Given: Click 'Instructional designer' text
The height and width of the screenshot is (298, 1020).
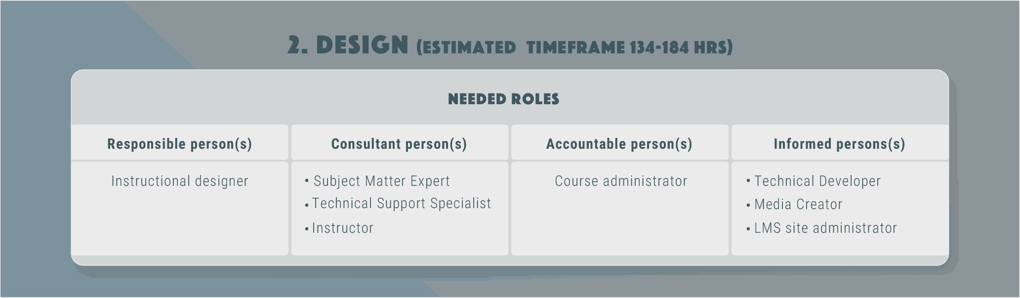Looking at the screenshot, I should (x=180, y=181).
